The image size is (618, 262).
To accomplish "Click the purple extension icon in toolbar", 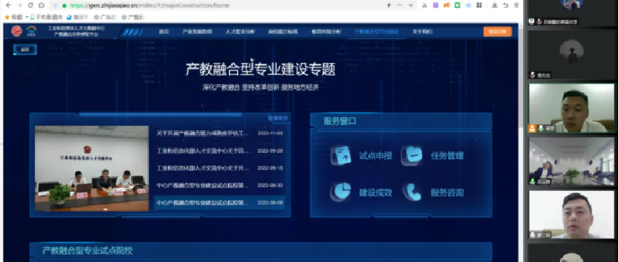I will point(435,5).
